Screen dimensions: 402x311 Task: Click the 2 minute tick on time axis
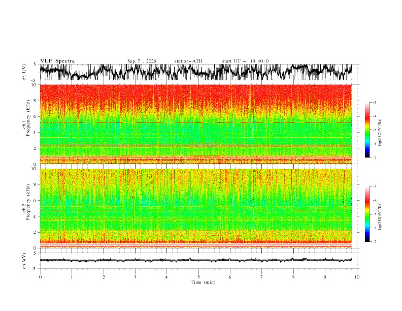click(104, 277)
